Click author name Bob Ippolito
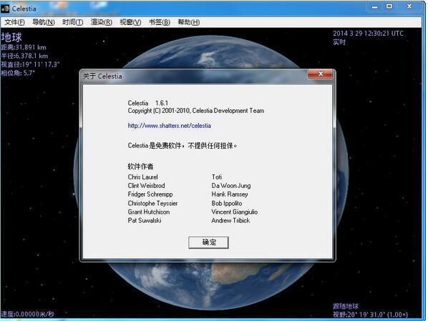The image size is (428, 321). point(227,203)
